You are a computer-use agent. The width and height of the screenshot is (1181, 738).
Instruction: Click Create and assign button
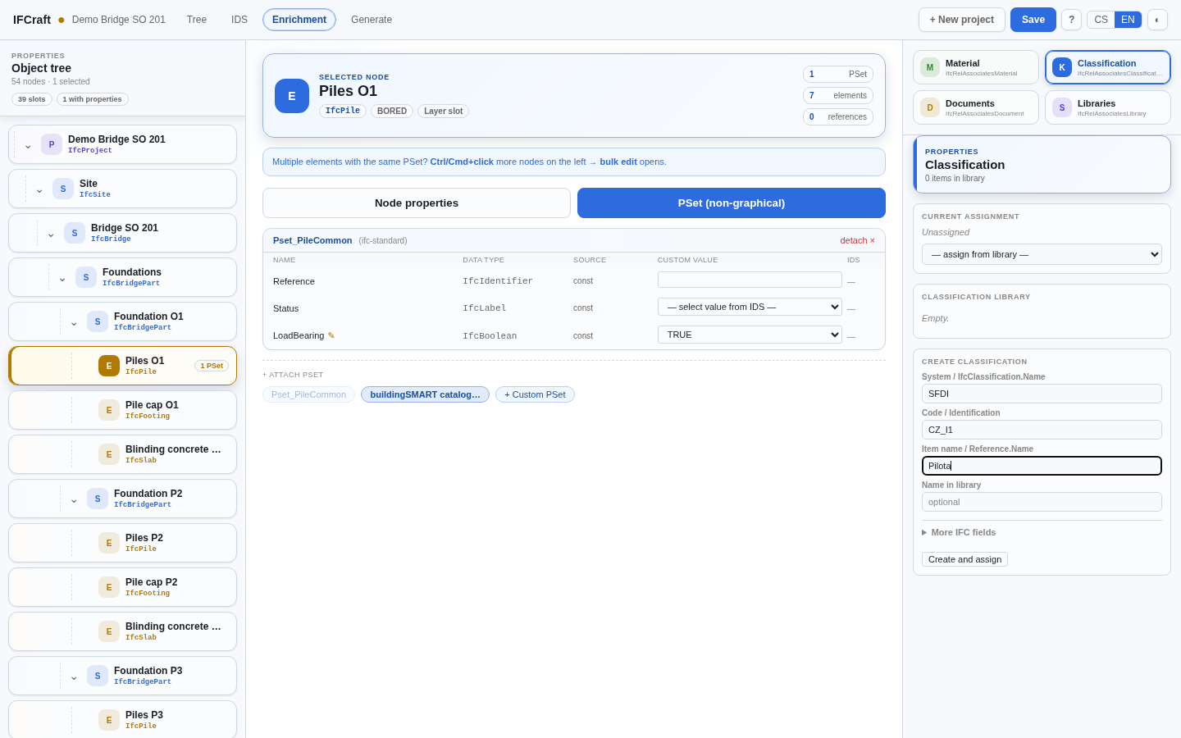tap(964, 559)
